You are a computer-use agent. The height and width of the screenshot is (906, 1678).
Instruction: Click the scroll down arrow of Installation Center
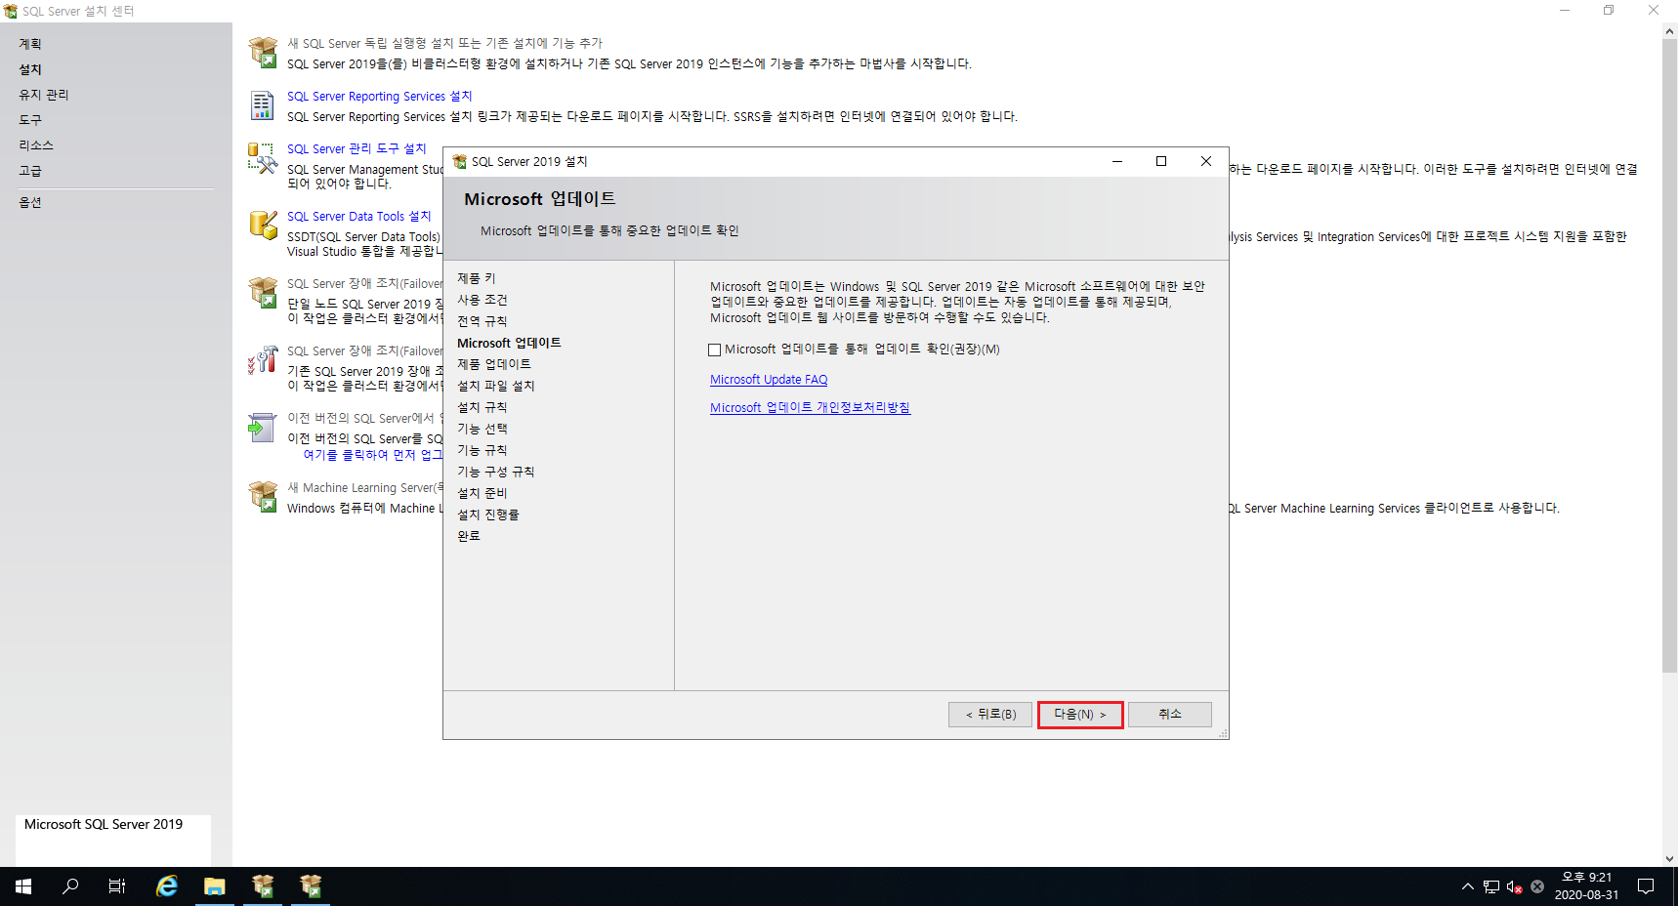1669,859
